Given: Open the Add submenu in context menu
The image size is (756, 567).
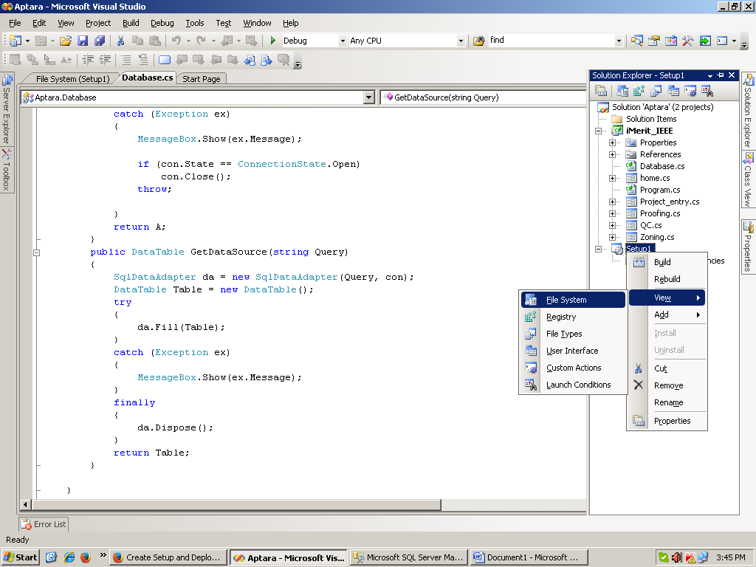Looking at the screenshot, I should pyautogui.click(x=667, y=315).
